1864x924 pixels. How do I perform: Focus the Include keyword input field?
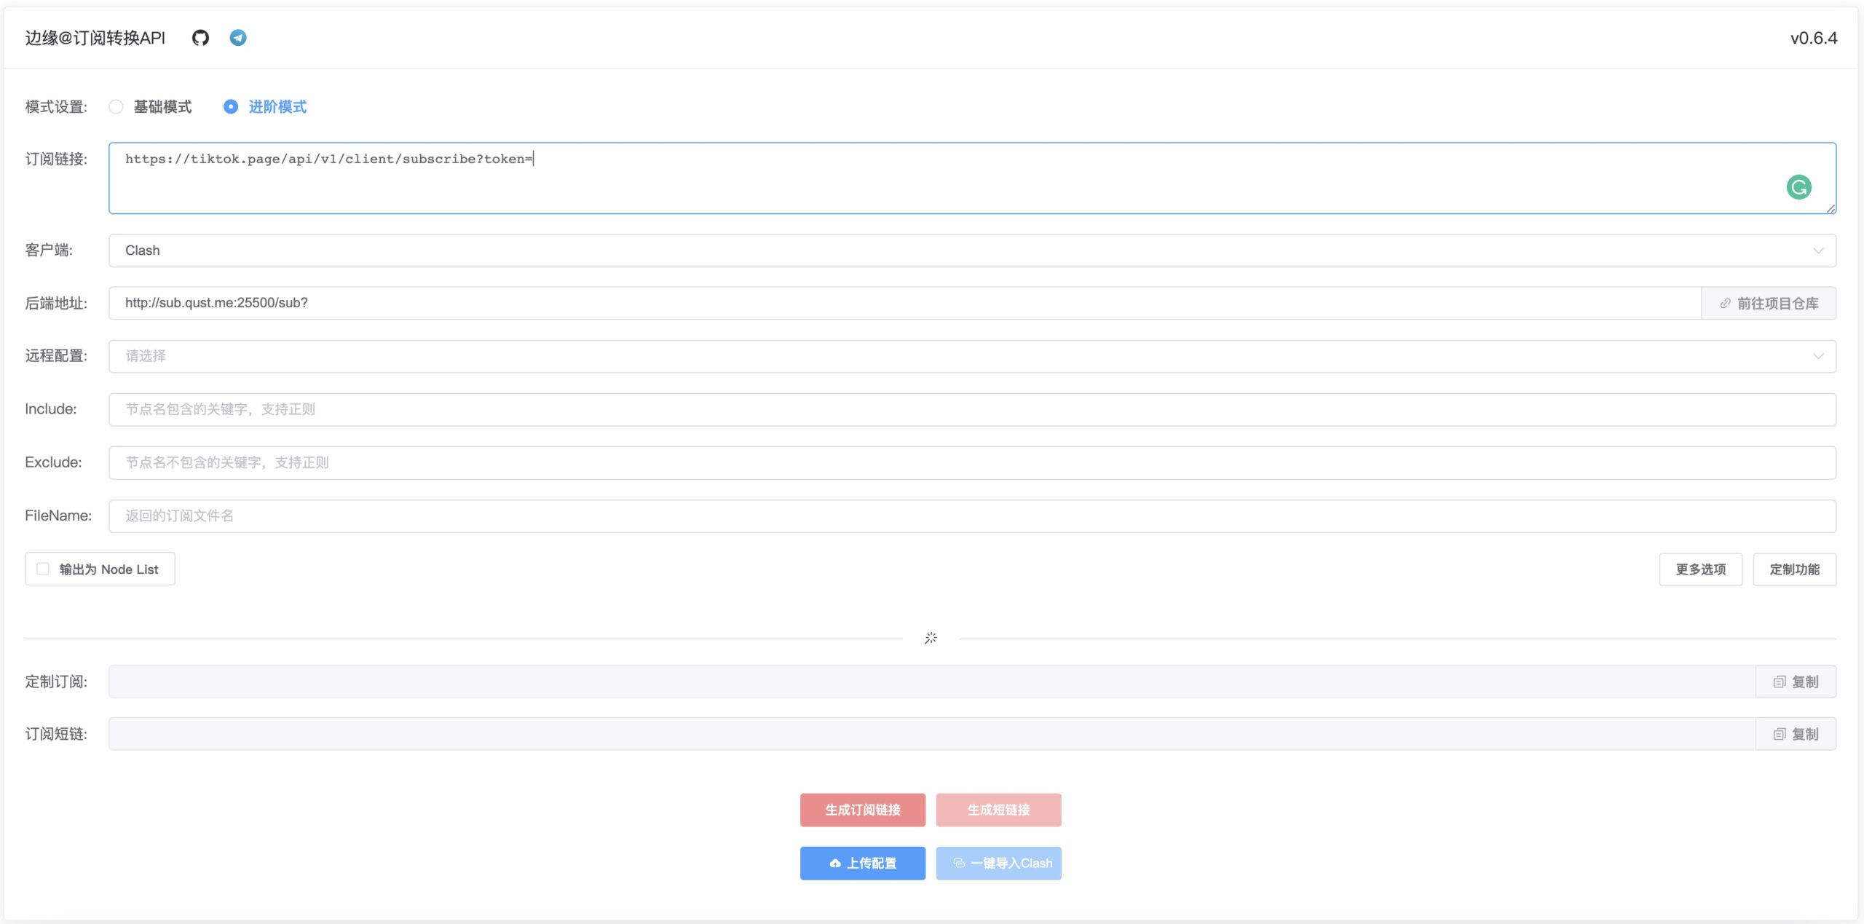[x=972, y=409]
